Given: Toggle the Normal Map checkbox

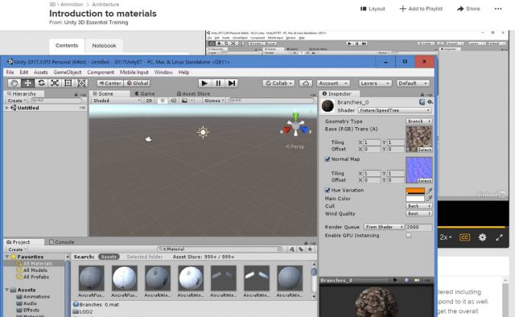Looking at the screenshot, I should [x=328, y=159].
